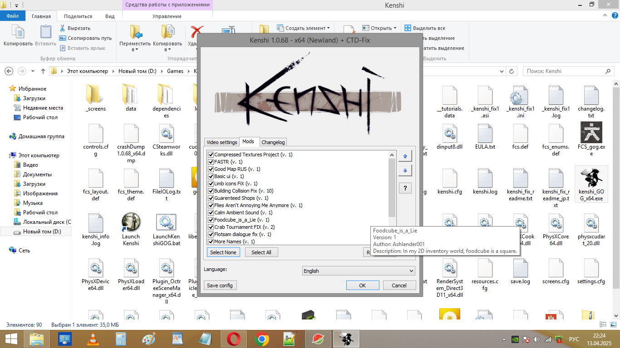Open the Language dropdown set to English
The width and height of the screenshot is (620, 348).
tap(359, 271)
